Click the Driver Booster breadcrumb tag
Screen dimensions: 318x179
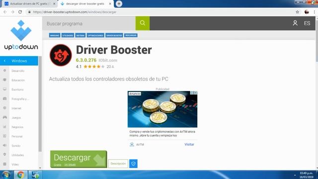(x=114, y=35)
